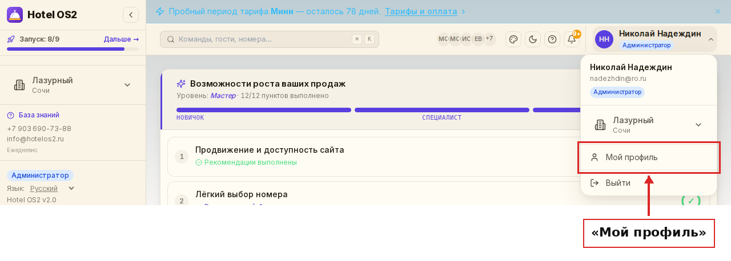Image resolution: width=731 pixels, height=261 pixels.
Task: Collapse the sidebar with the arrow button
Action: point(131,15)
